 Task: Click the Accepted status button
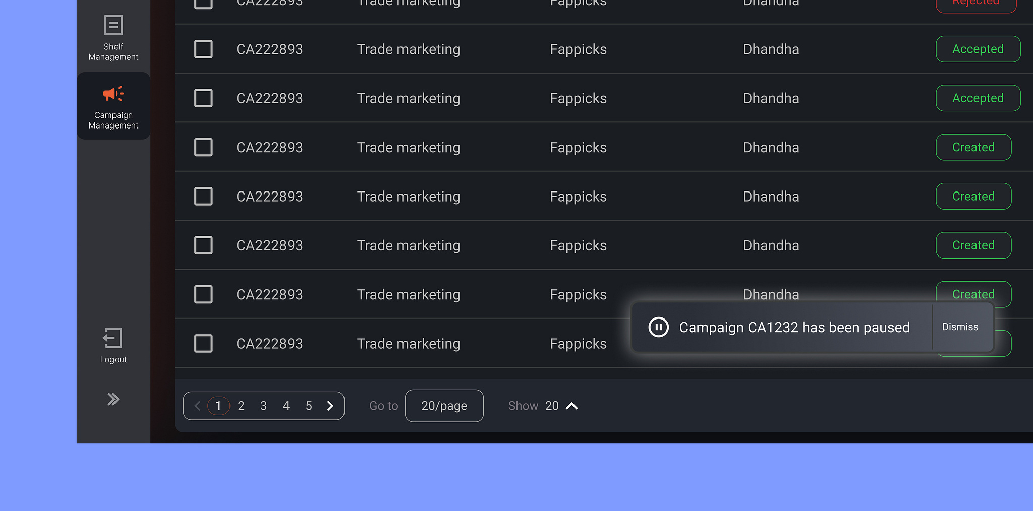(978, 49)
